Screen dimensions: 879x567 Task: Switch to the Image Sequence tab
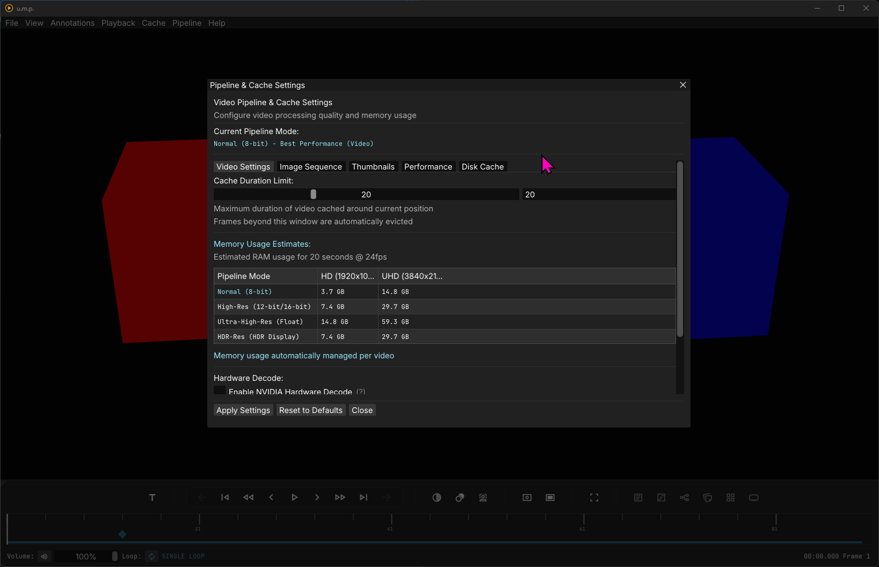click(310, 167)
